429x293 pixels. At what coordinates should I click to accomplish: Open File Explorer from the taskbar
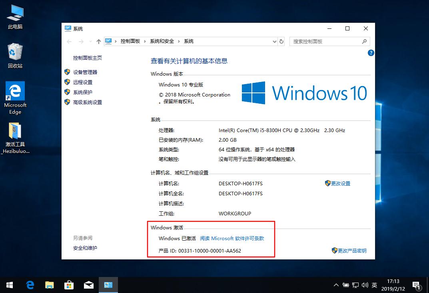coord(50,285)
